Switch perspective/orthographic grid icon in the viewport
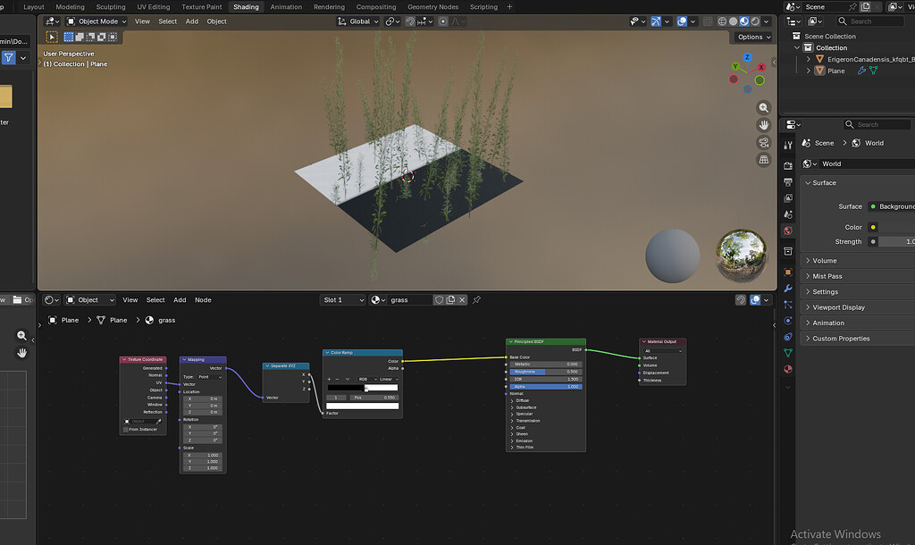This screenshot has width=915, height=545. [763, 159]
